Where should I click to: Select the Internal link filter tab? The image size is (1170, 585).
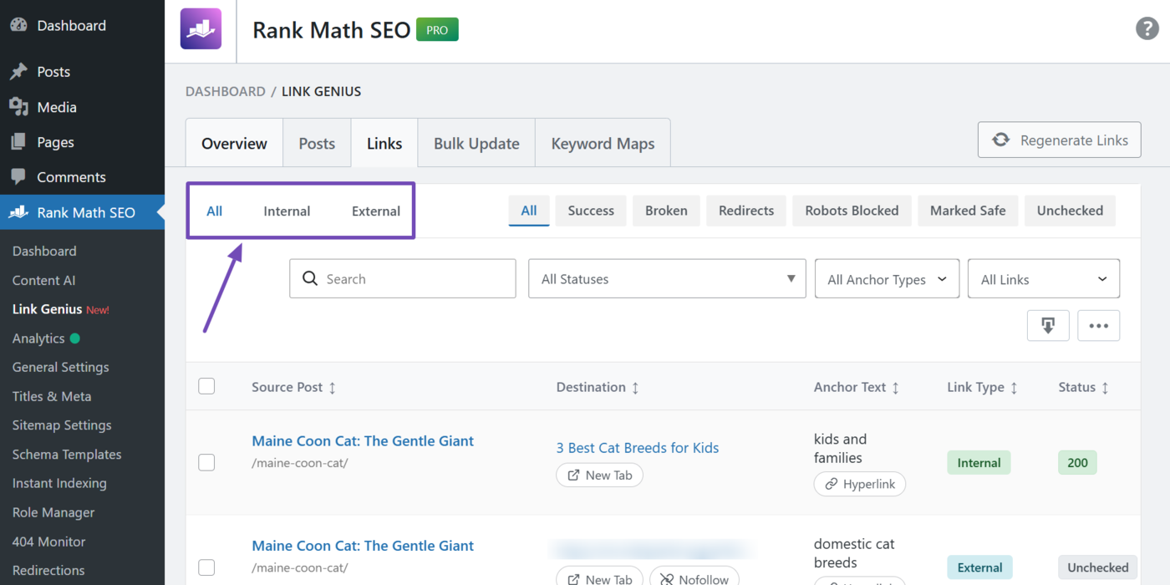tap(287, 211)
